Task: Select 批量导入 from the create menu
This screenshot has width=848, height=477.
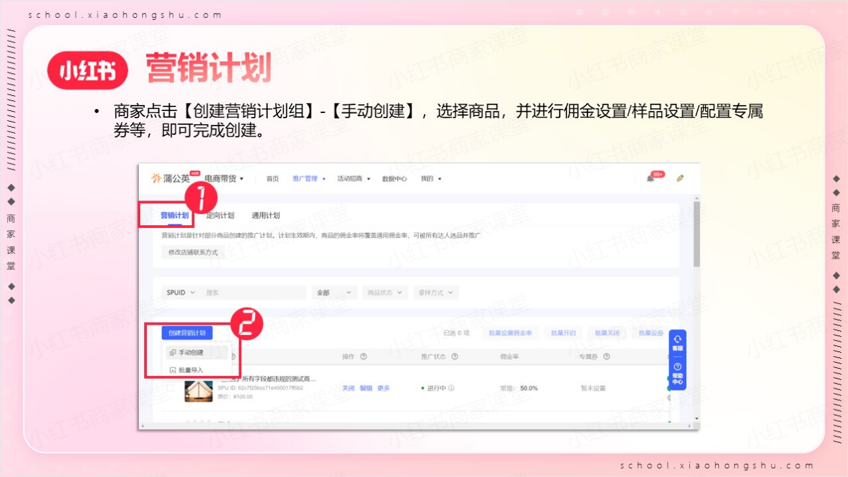Action: pyautogui.click(x=197, y=370)
